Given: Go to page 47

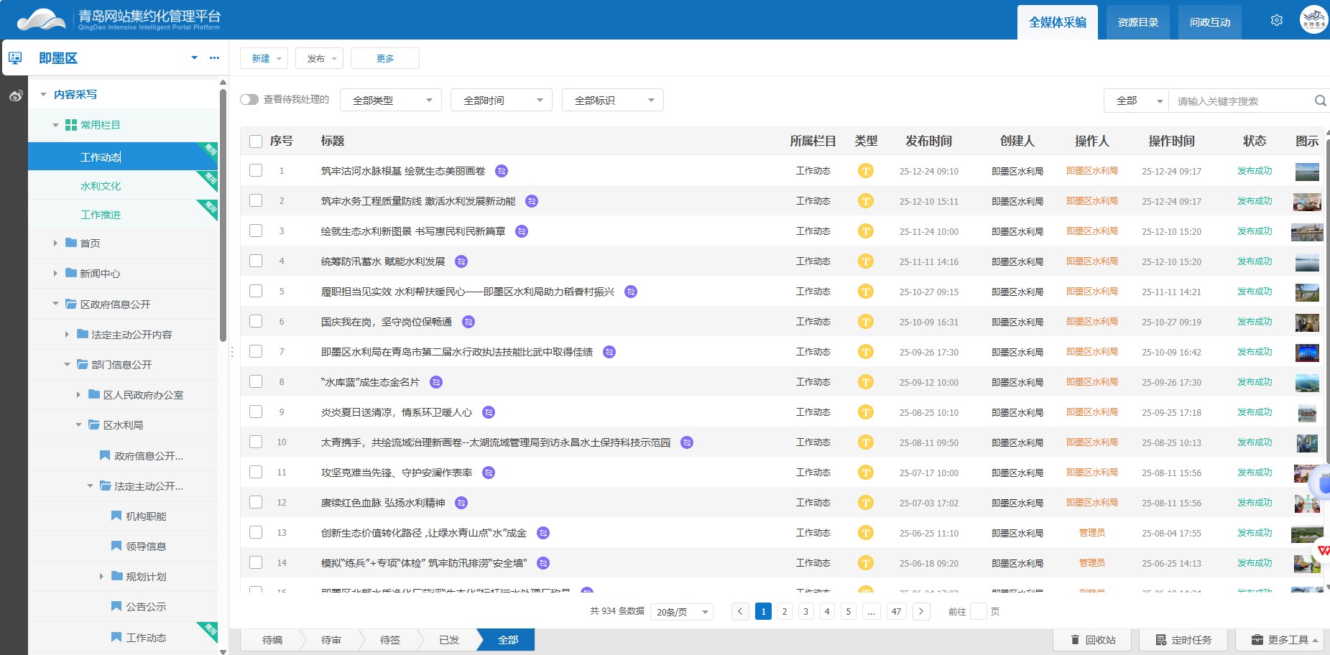Looking at the screenshot, I should (x=896, y=611).
